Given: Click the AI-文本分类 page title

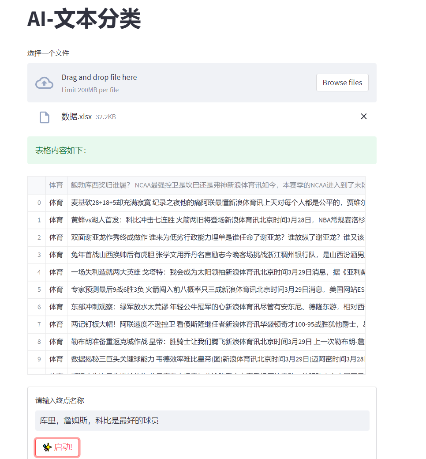Looking at the screenshot, I should [x=84, y=19].
